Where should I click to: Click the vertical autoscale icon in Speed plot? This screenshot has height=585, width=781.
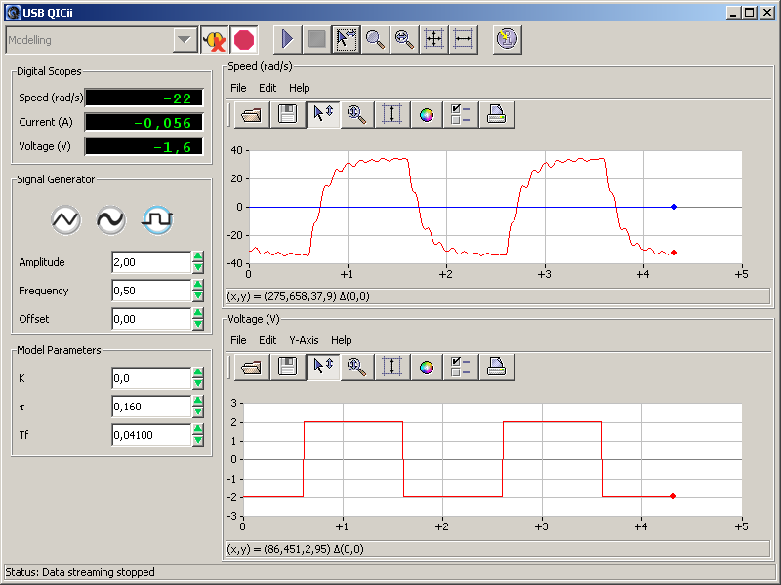tap(392, 115)
